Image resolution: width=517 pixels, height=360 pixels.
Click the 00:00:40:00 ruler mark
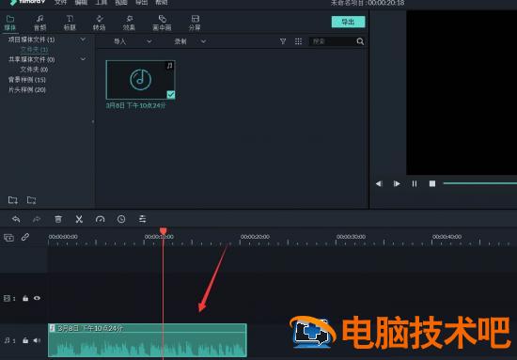pyautogui.click(x=446, y=237)
